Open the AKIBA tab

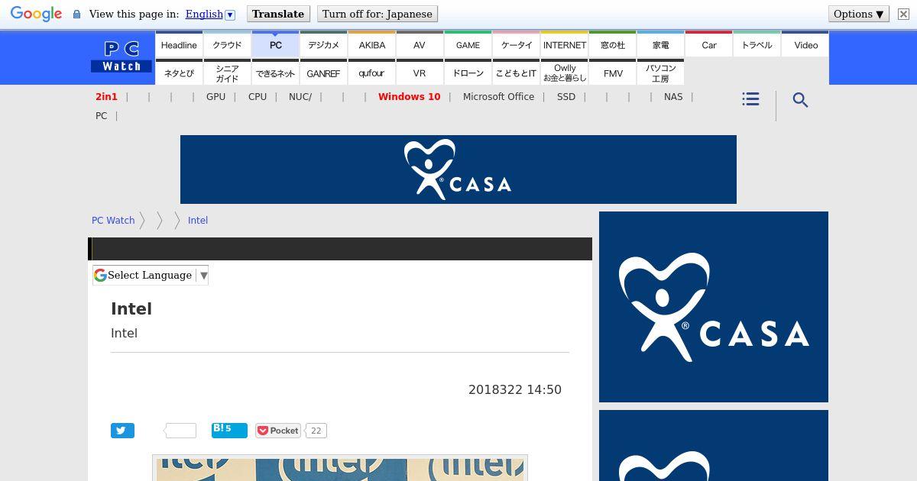pos(371,45)
